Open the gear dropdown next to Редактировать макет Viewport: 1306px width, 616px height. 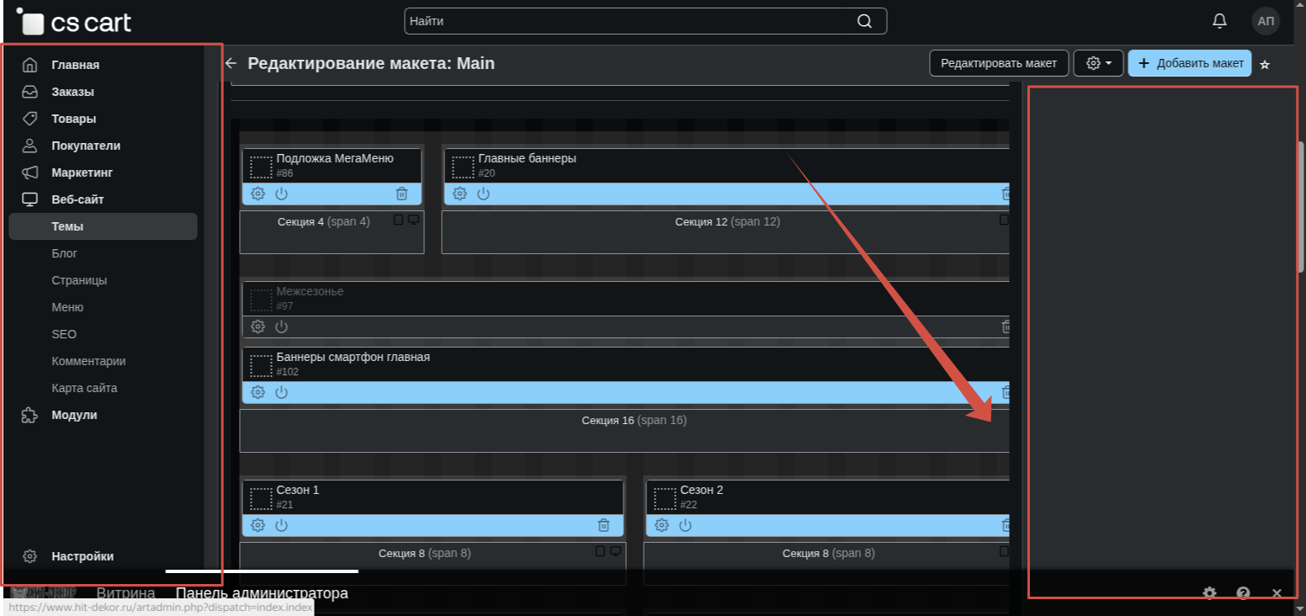tap(1098, 63)
